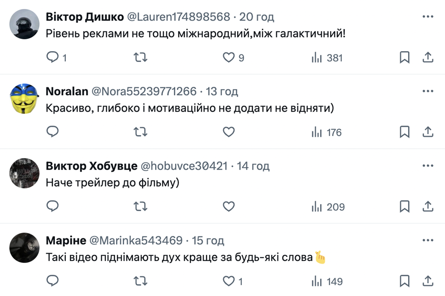Open Маріне's post options menu

coord(427,241)
